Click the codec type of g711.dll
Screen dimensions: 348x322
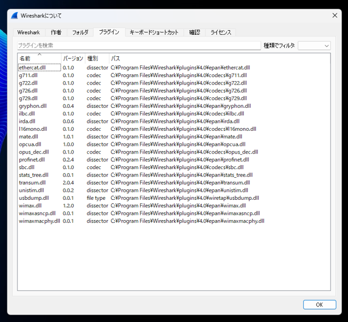[x=93, y=75]
